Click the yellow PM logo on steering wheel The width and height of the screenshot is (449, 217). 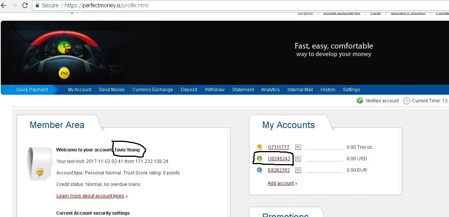point(64,73)
